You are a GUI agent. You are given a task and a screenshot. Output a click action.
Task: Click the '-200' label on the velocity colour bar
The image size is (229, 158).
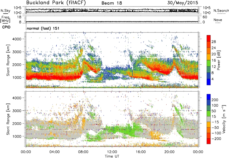(x=216, y=139)
